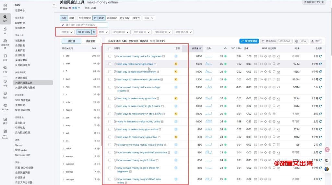
Task: Click the 发送关键词 send keywords button
Action: [249, 41]
